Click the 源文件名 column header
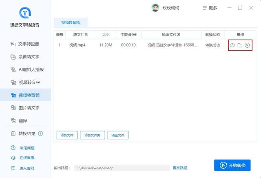The height and width of the screenshot is (178, 261). 81,35
